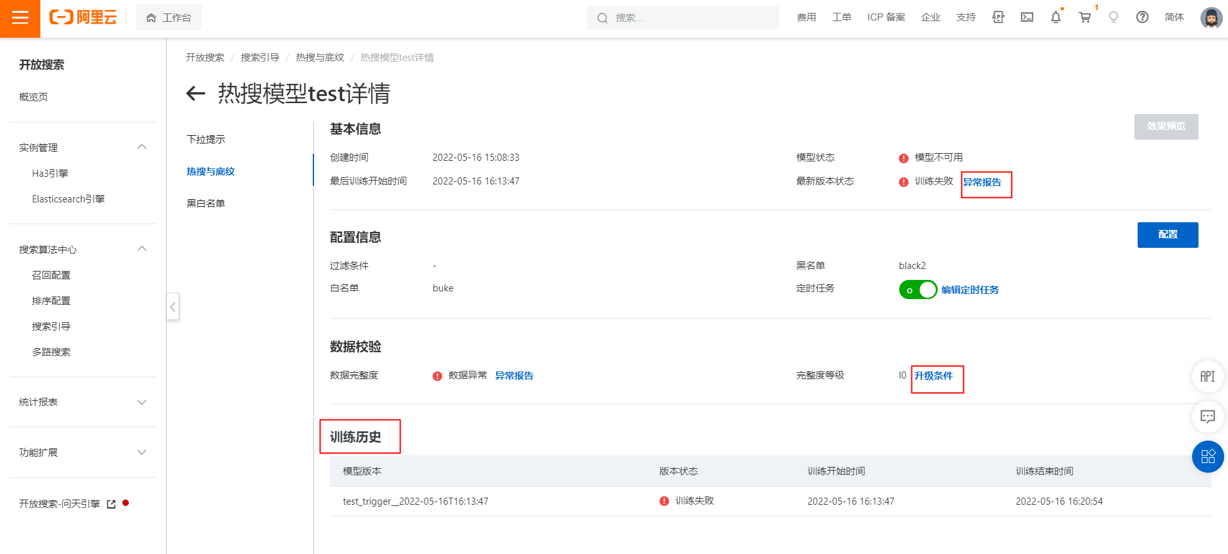Image resolution: width=1228 pixels, height=554 pixels.
Task: Select the 下拉提示 tab
Action: point(206,139)
